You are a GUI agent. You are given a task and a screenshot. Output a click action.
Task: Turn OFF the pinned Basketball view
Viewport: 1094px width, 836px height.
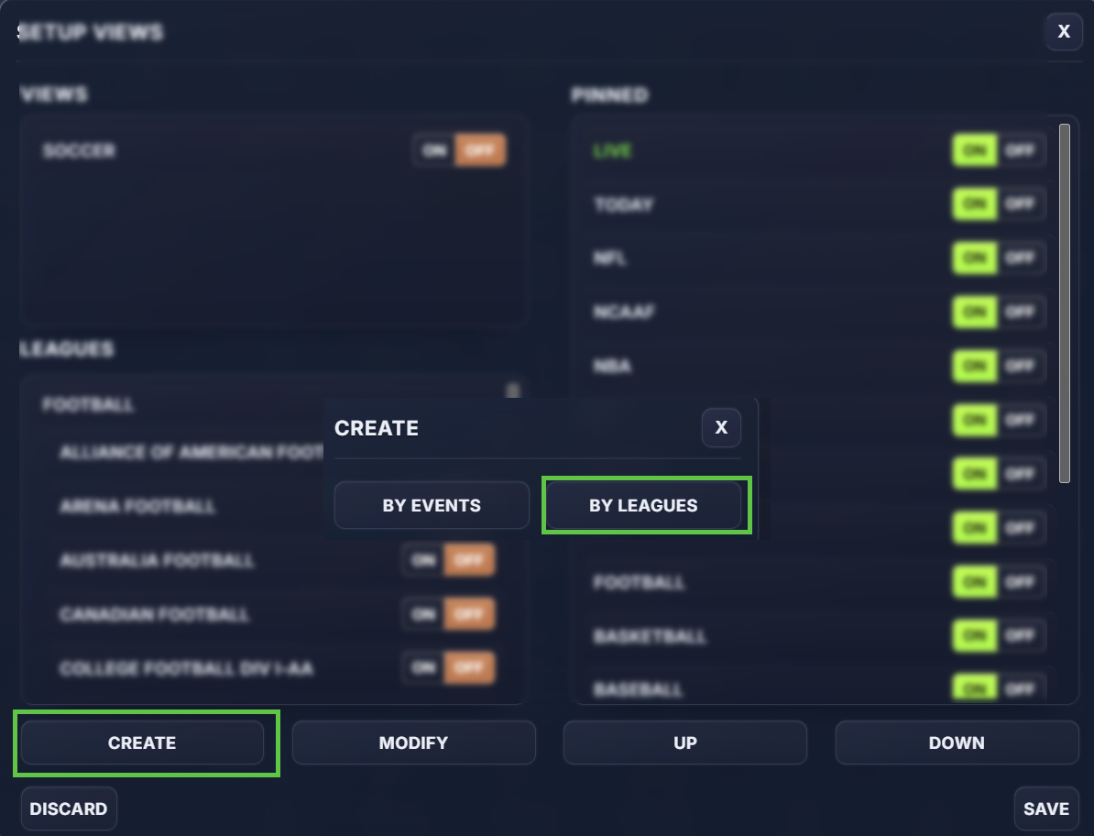[x=1020, y=636]
